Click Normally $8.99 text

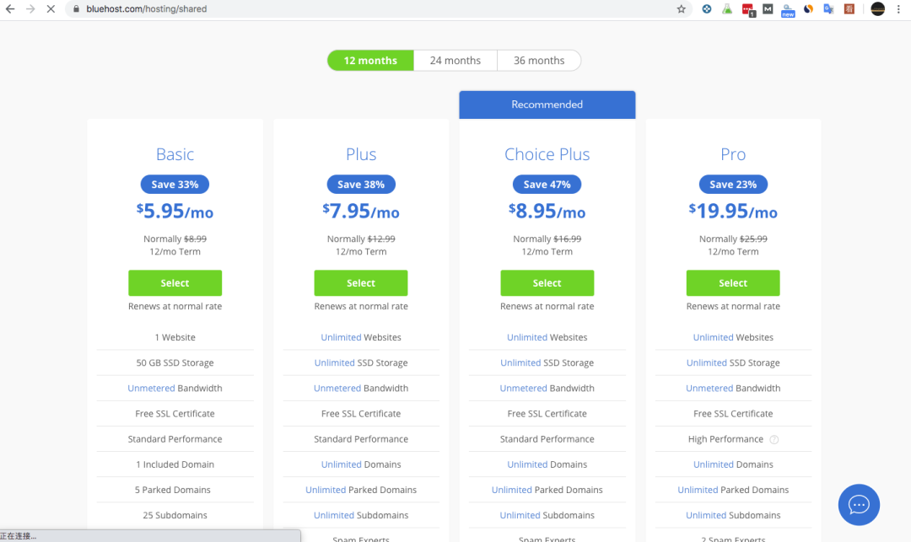[175, 239]
